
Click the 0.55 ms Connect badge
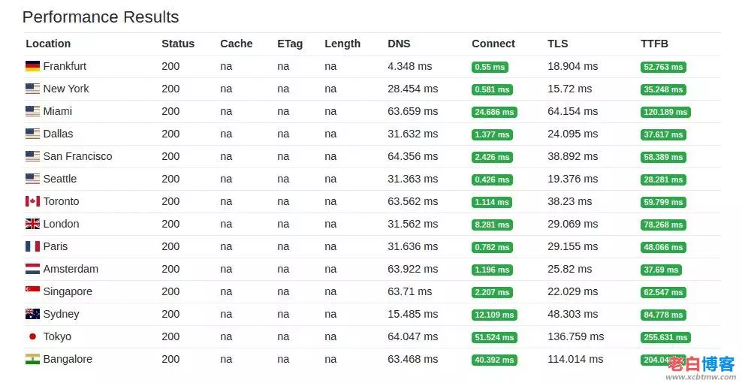pyautogui.click(x=490, y=67)
